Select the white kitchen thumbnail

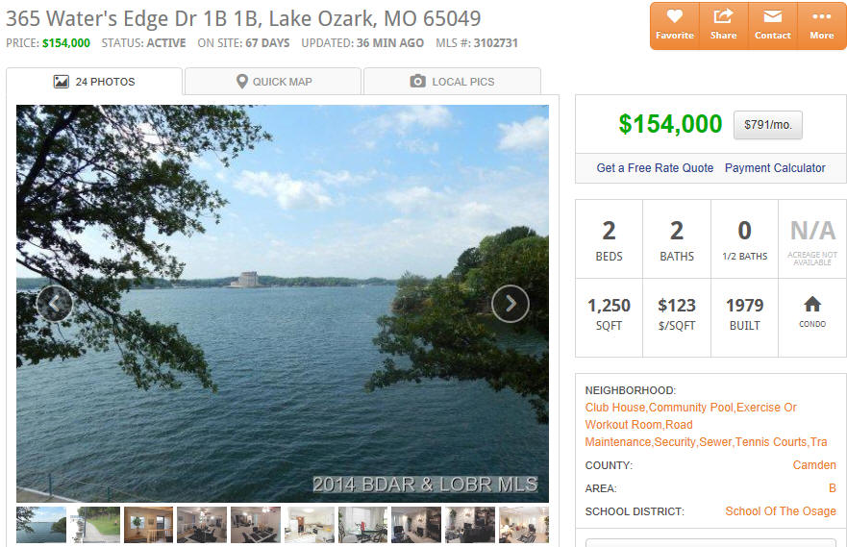(310, 524)
